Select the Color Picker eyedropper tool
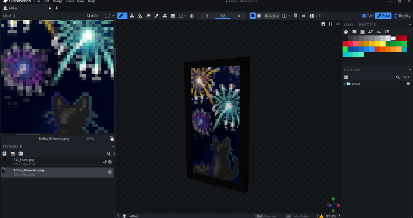Image resolution: width=413 pixels, height=218 pixels. click(x=156, y=16)
